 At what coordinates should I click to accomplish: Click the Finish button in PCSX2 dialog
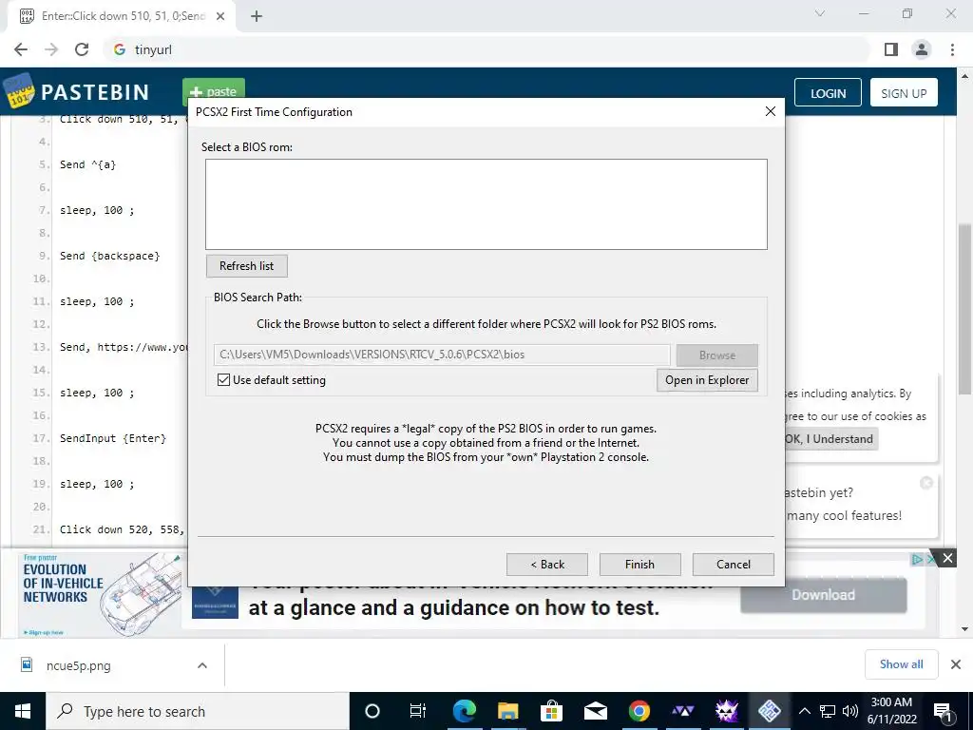(639, 565)
